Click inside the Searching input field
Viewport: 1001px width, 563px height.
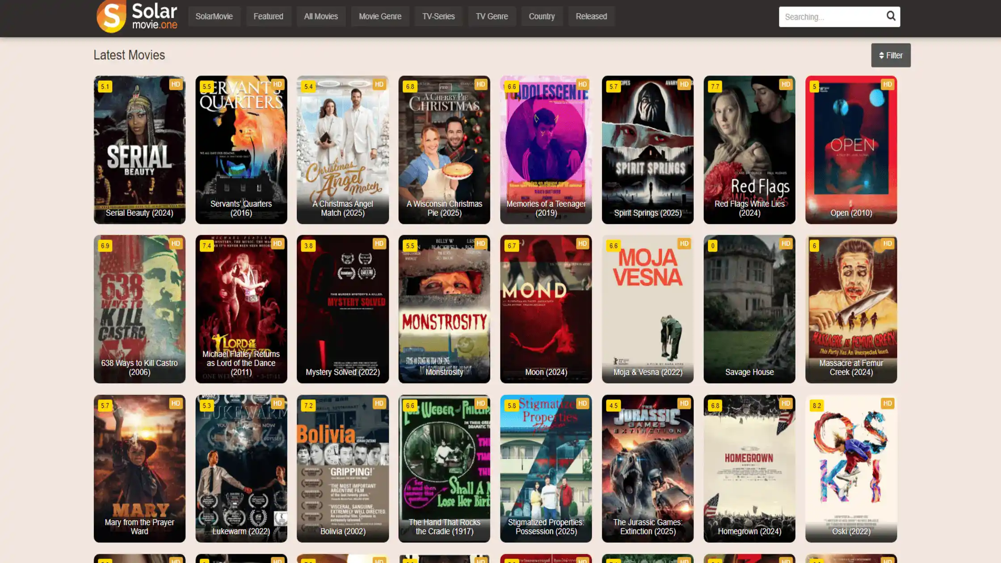[x=831, y=17]
